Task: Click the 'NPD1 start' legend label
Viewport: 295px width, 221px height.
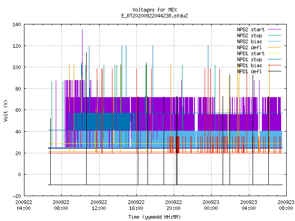Action: click(251, 53)
